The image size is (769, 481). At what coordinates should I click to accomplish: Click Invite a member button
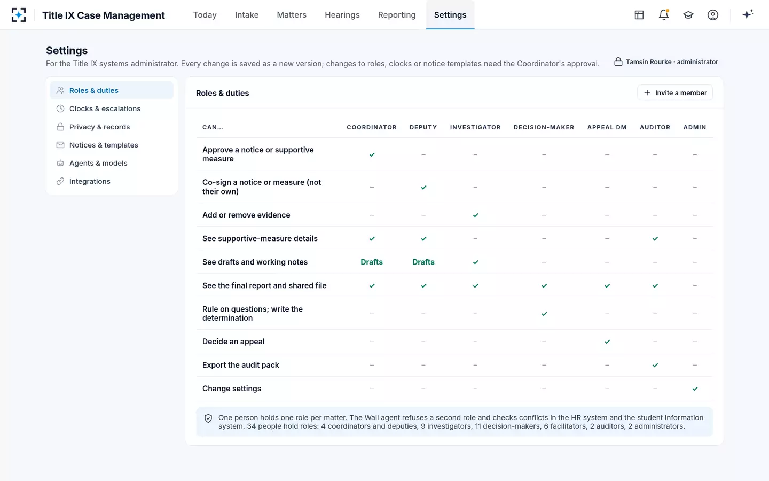click(675, 92)
